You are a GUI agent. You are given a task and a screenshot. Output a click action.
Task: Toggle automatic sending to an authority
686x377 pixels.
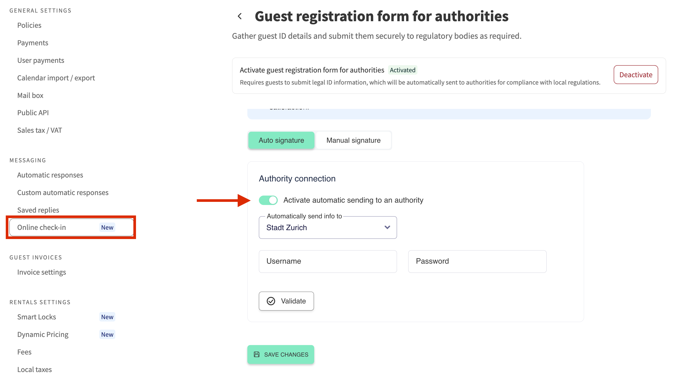coord(268,200)
